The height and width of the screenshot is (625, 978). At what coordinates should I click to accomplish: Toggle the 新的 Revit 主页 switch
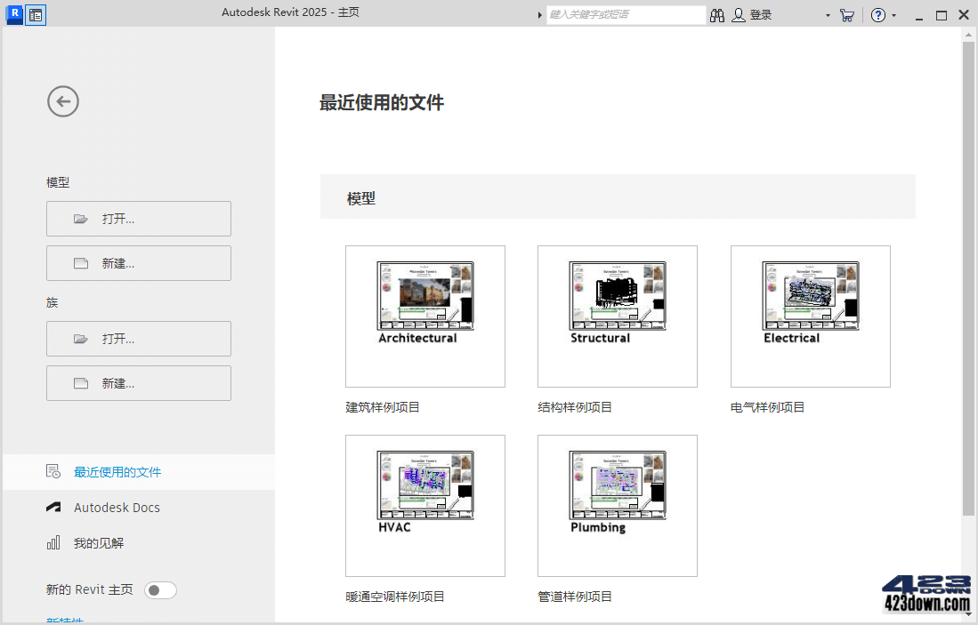point(160,589)
